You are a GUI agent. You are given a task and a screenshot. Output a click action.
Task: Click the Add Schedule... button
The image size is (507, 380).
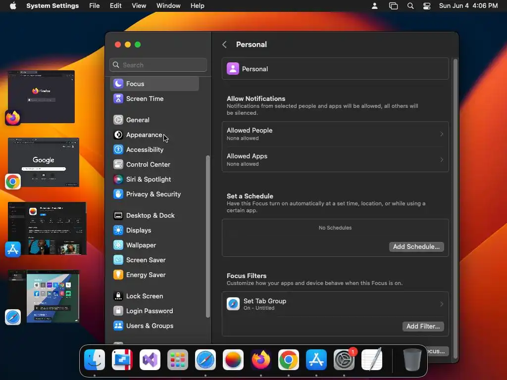pos(416,246)
